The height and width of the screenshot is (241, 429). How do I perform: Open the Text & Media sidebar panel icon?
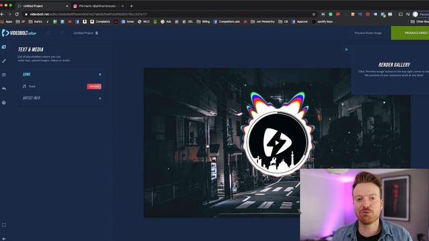(4, 47)
